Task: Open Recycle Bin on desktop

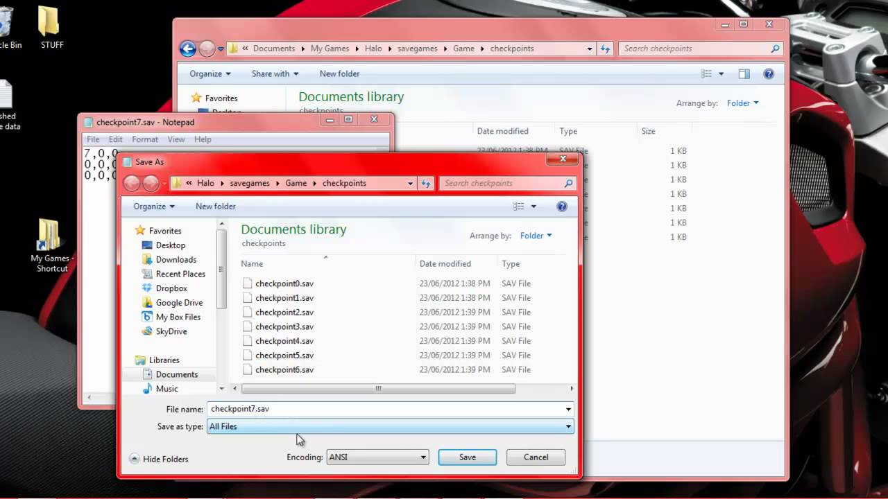Action: pyautogui.click(x=8, y=28)
